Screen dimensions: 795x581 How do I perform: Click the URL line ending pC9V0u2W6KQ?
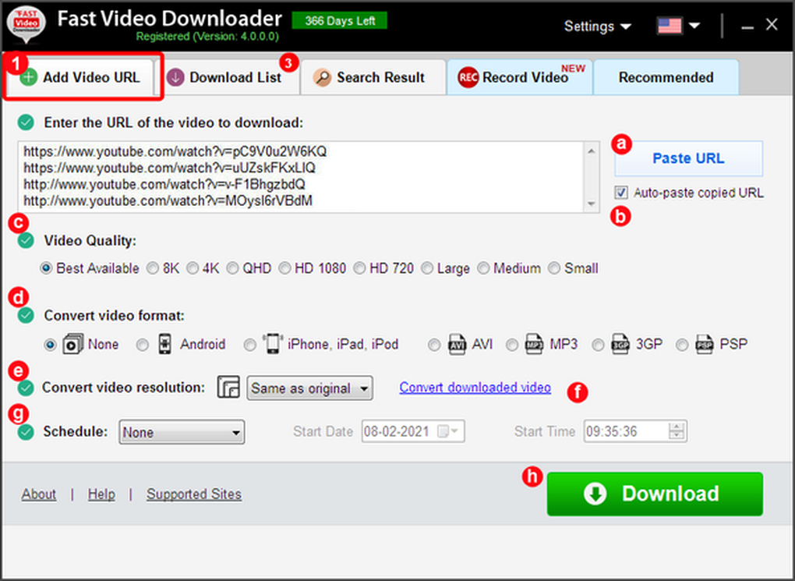(175, 151)
